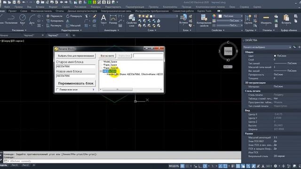Toggle lineweight display in status bar
Screen dimensions: 301x169
coord(233,166)
